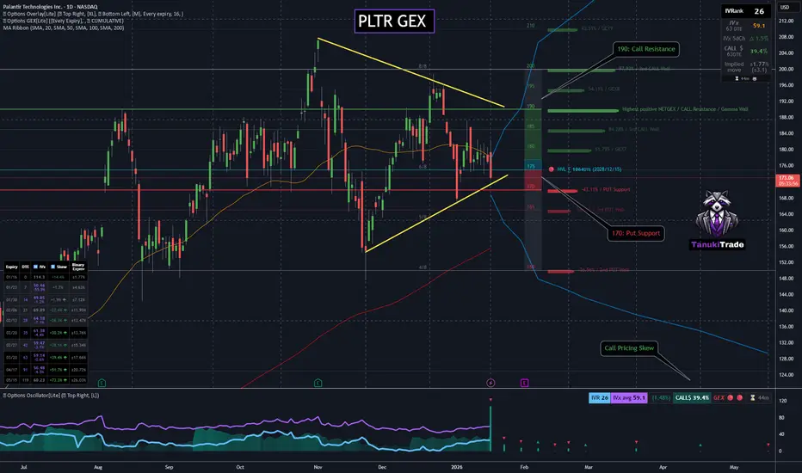Image resolution: width=802 pixels, height=473 pixels.
Task: Click the Options Oscillator[Lite] indicator legend
Action: (x=51, y=396)
